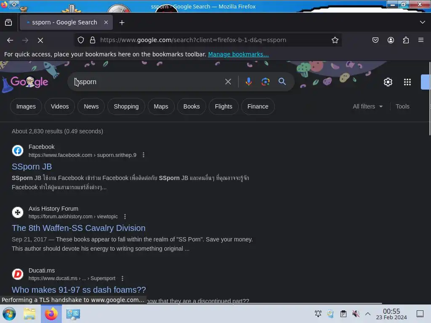Click the About 2,830 results text

[x=57, y=131]
